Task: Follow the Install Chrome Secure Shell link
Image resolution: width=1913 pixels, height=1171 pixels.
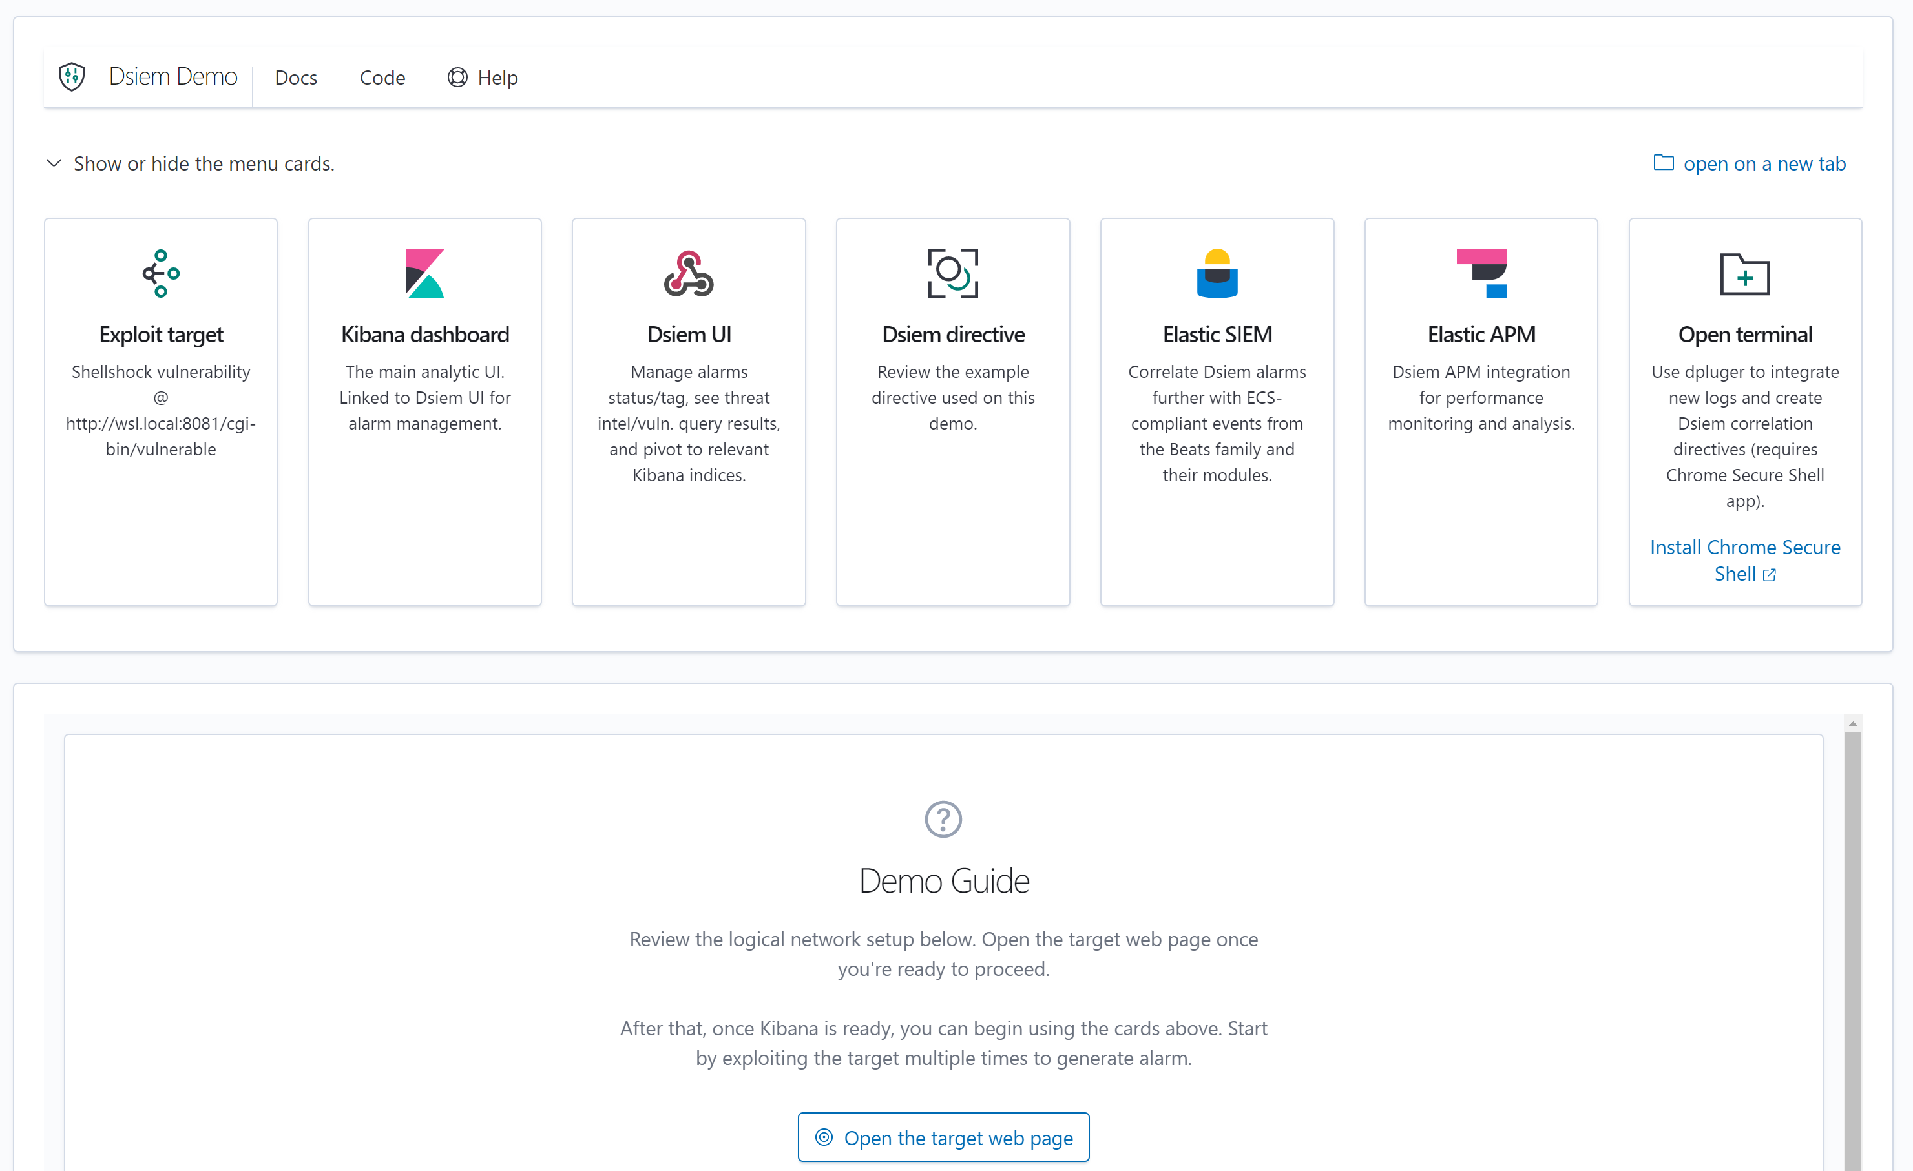Action: coord(1744,560)
